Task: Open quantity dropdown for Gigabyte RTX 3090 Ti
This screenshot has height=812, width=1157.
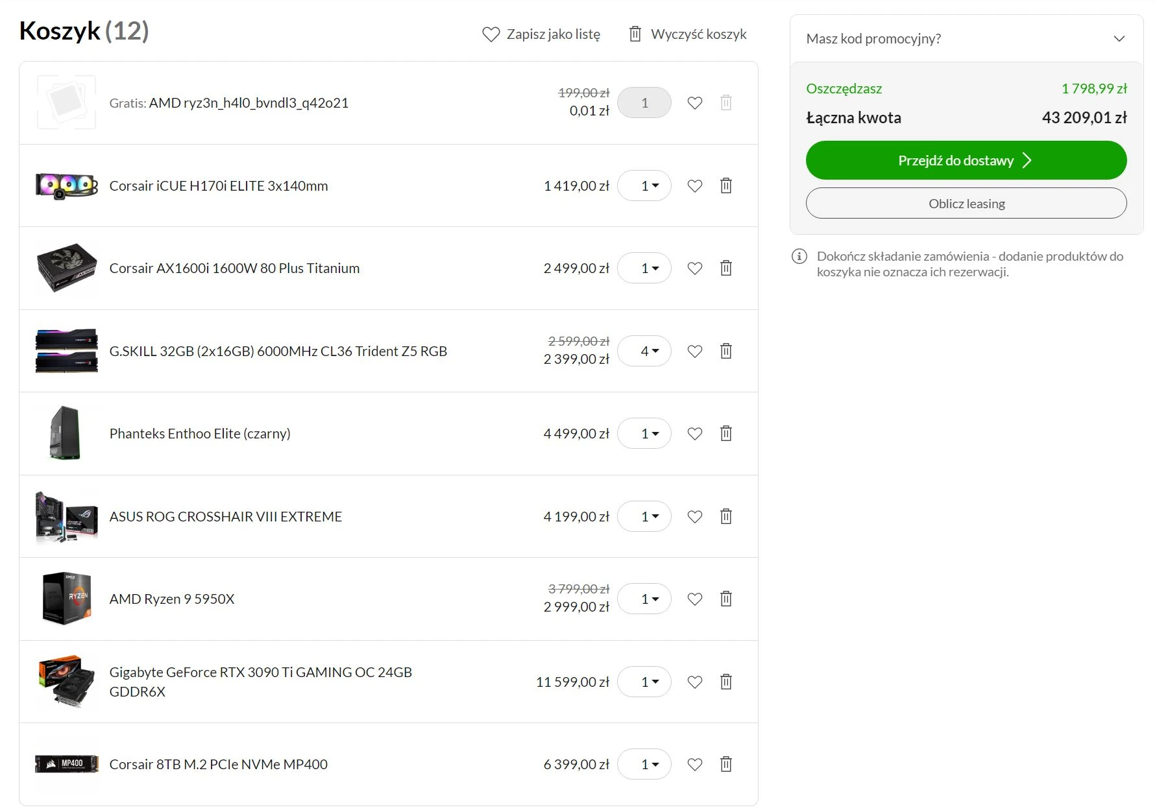Action: [x=644, y=682]
